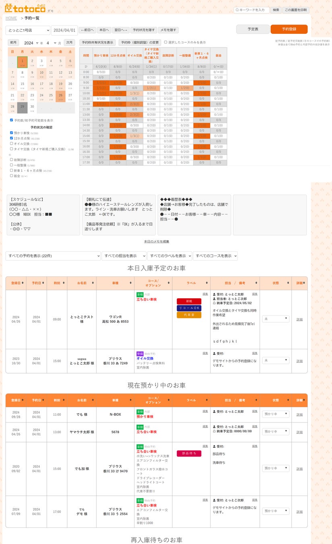
Task: Uncheck 12か月点検 status checkbox
Action: click(11, 138)
